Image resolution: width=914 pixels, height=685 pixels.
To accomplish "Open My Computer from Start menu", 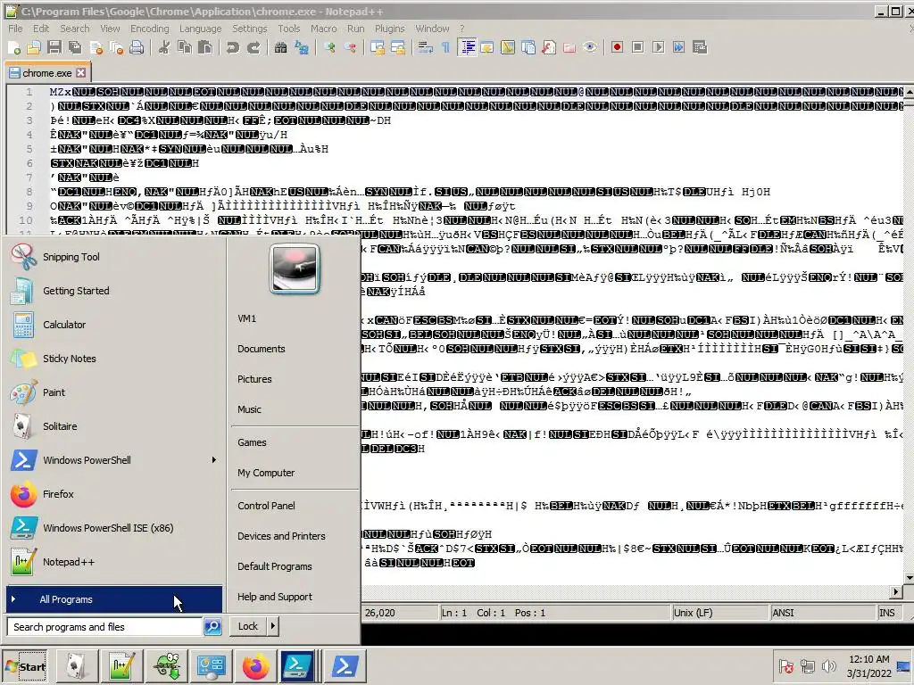I will (266, 473).
